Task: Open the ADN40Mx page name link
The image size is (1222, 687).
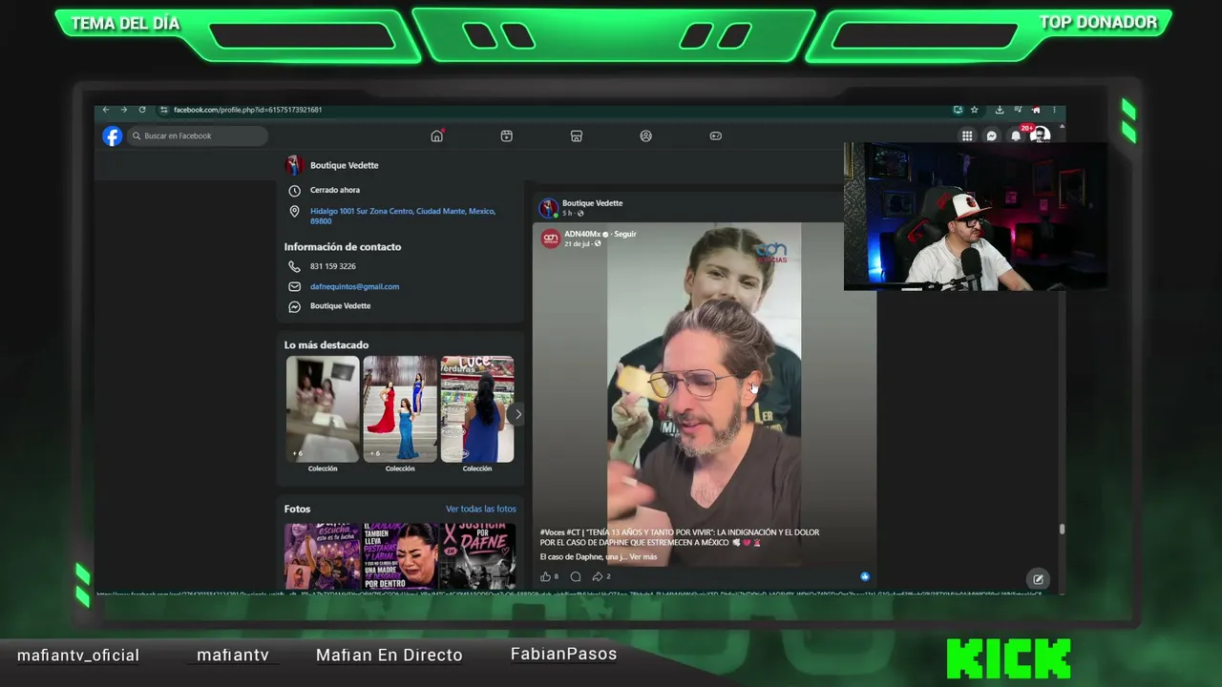Action: (x=581, y=234)
